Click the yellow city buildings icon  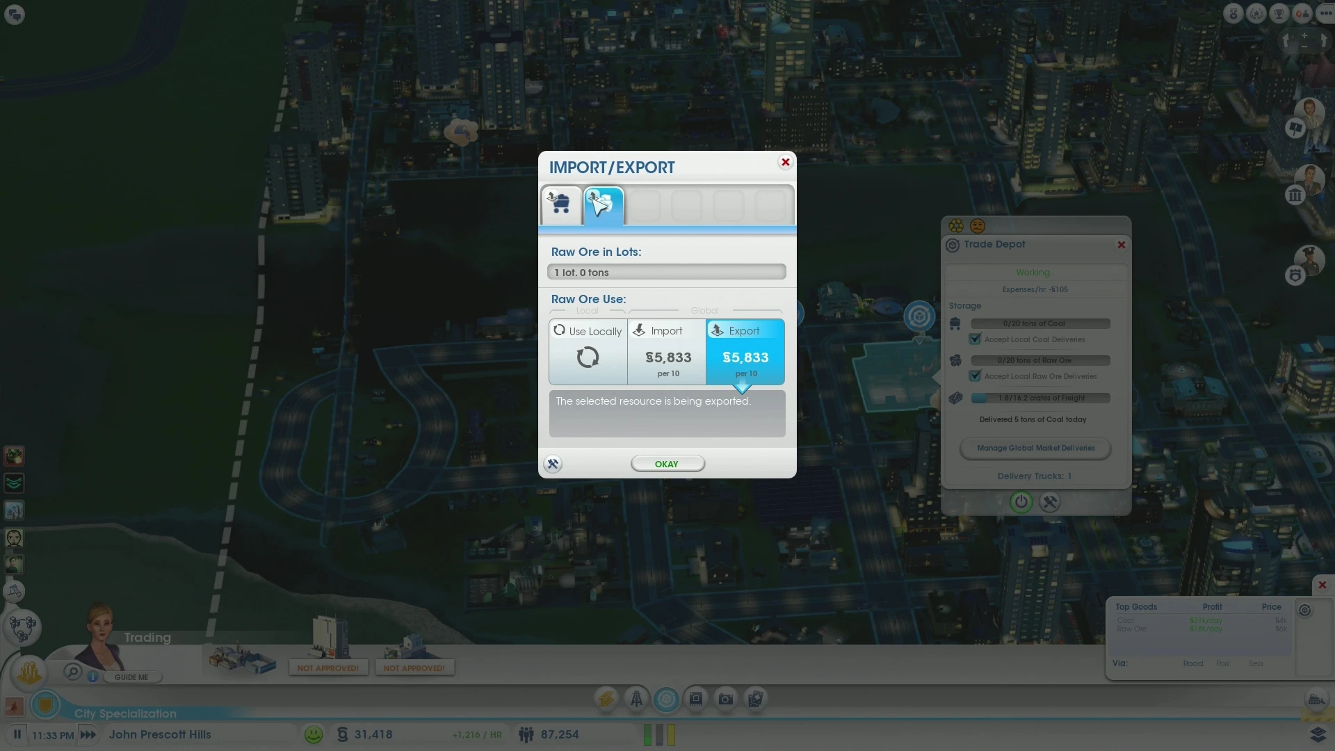[29, 672]
